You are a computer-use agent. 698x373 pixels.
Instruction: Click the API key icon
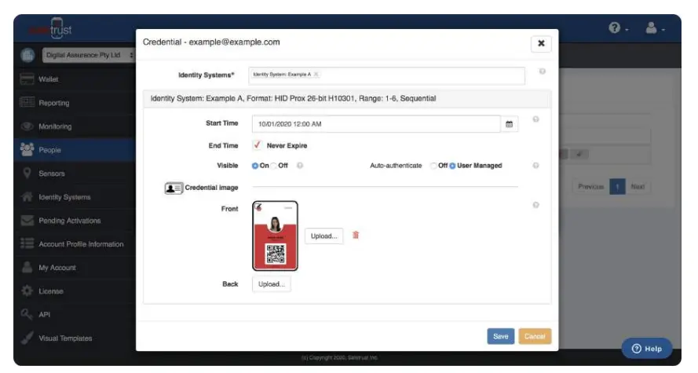click(27, 314)
